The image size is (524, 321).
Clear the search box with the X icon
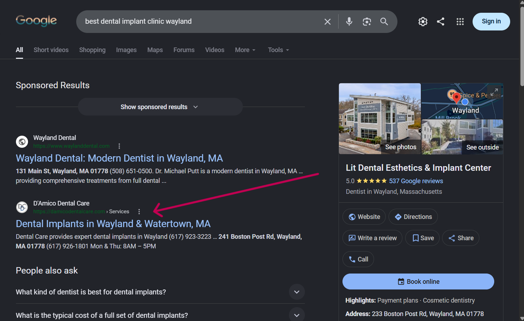click(328, 22)
